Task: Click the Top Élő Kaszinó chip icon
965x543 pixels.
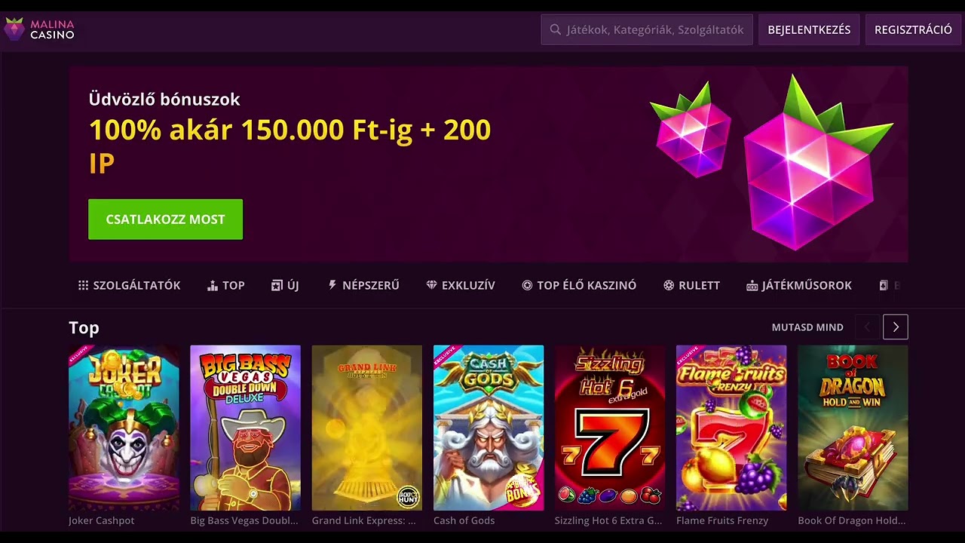Action: click(527, 285)
